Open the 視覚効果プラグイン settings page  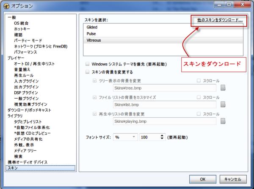point(30,104)
